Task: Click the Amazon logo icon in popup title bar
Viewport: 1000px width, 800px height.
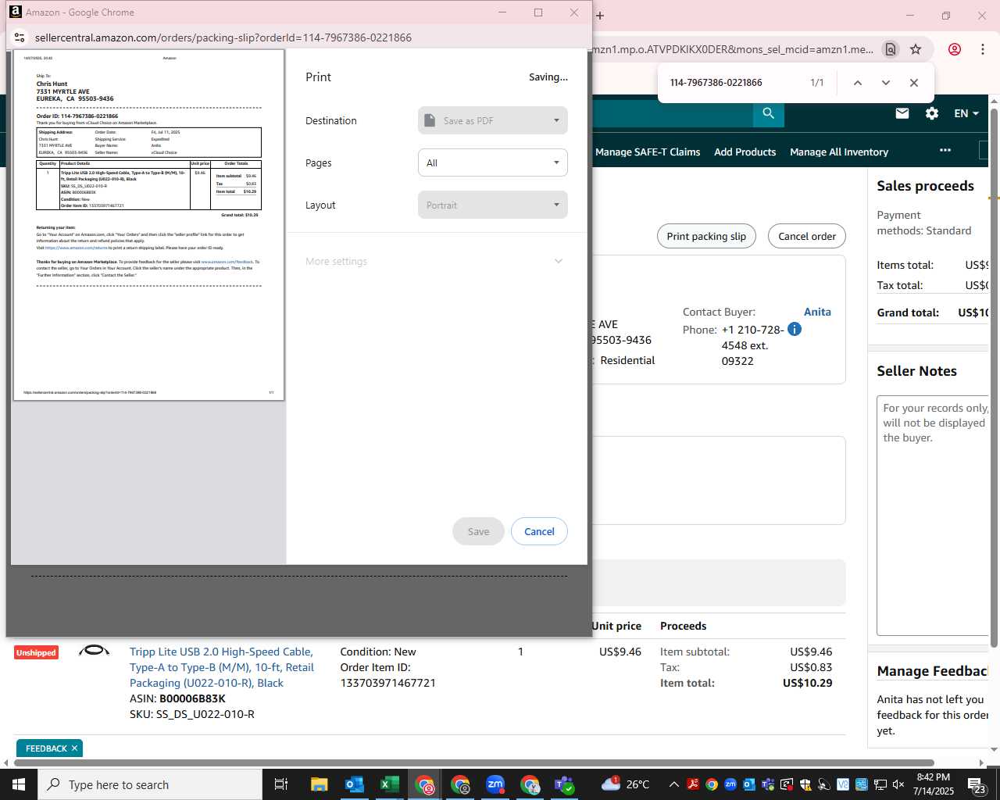Action: (15, 12)
